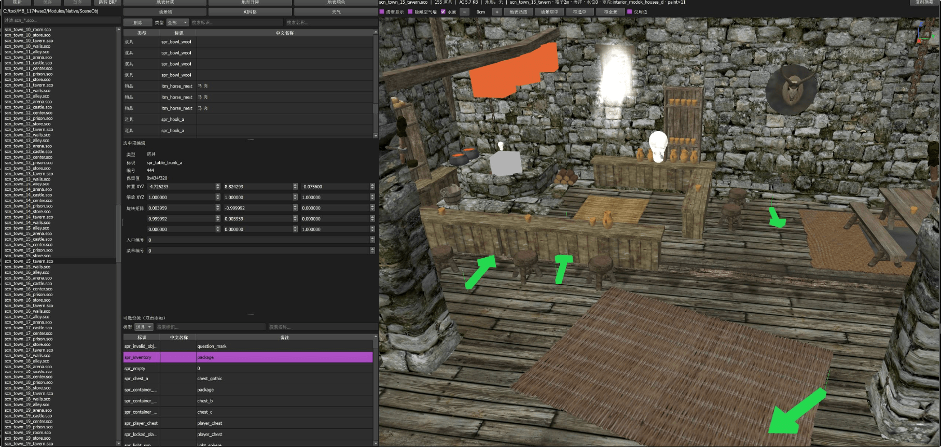This screenshot has height=447, width=941.
Task: Click the axis orientation gizmo in the viewport
Action: [x=927, y=32]
